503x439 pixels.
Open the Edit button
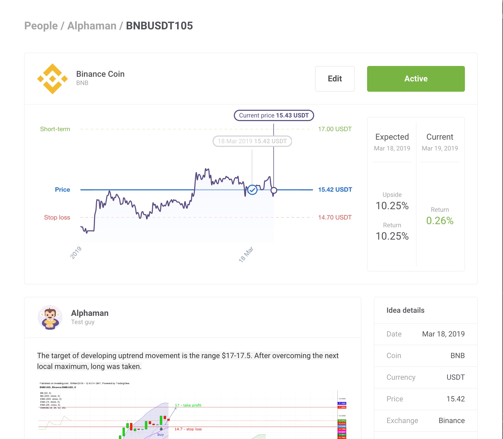click(335, 79)
